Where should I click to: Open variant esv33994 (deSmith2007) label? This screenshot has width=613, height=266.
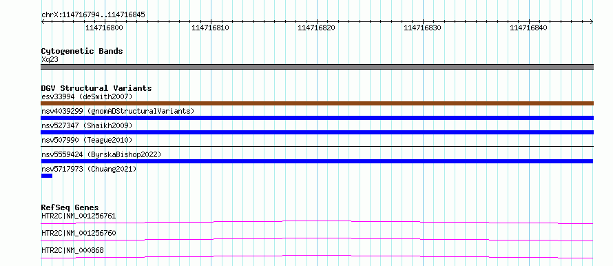pyautogui.click(x=87, y=96)
